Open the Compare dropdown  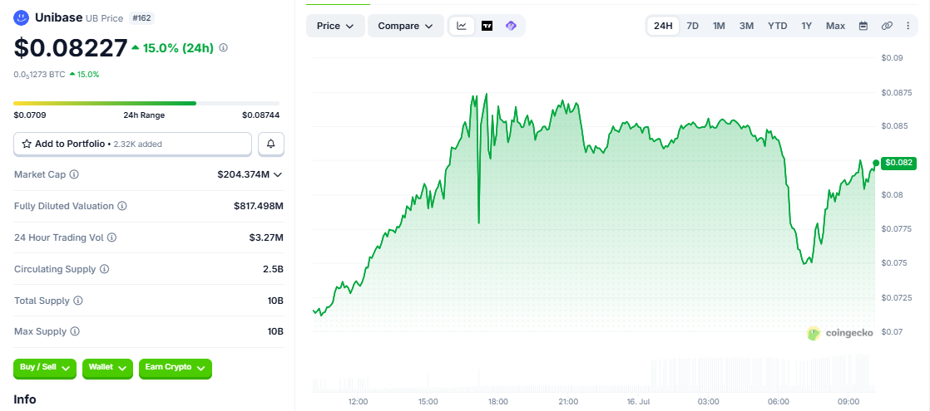coord(406,26)
